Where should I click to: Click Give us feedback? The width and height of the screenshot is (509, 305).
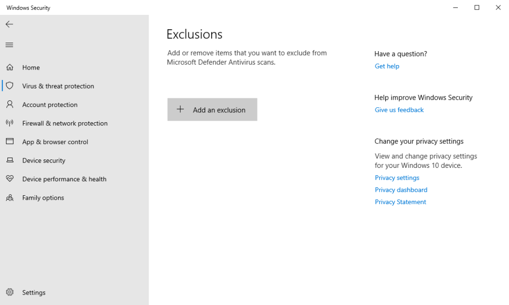pyautogui.click(x=399, y=109)
